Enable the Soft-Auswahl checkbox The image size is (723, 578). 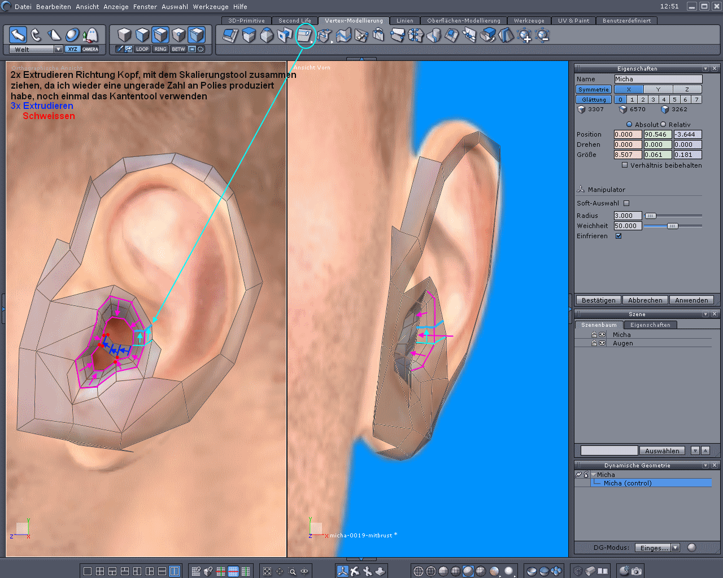[626, 203]
